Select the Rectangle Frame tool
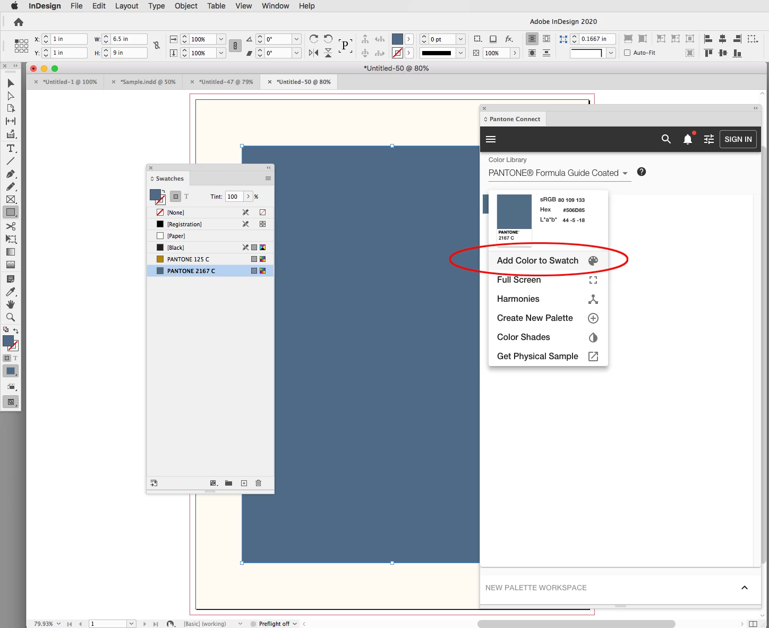This screenshot has height=628, width=769. 11,199
